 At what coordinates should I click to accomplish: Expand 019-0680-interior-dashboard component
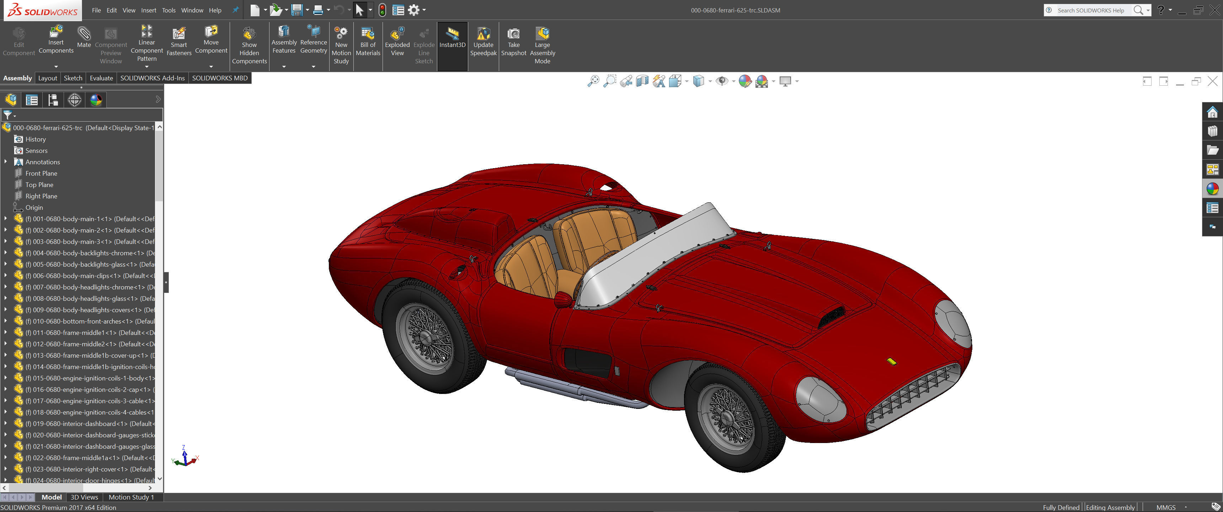[5, 423]
